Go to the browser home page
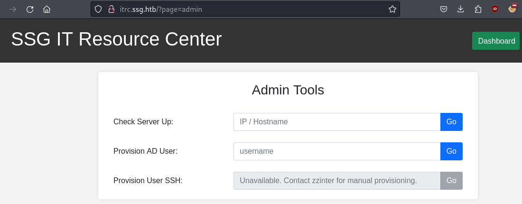The width and height of the screenshot is (522, 204). coord(47,9)
